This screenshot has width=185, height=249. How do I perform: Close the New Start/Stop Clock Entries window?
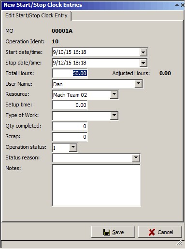[183, 5]
